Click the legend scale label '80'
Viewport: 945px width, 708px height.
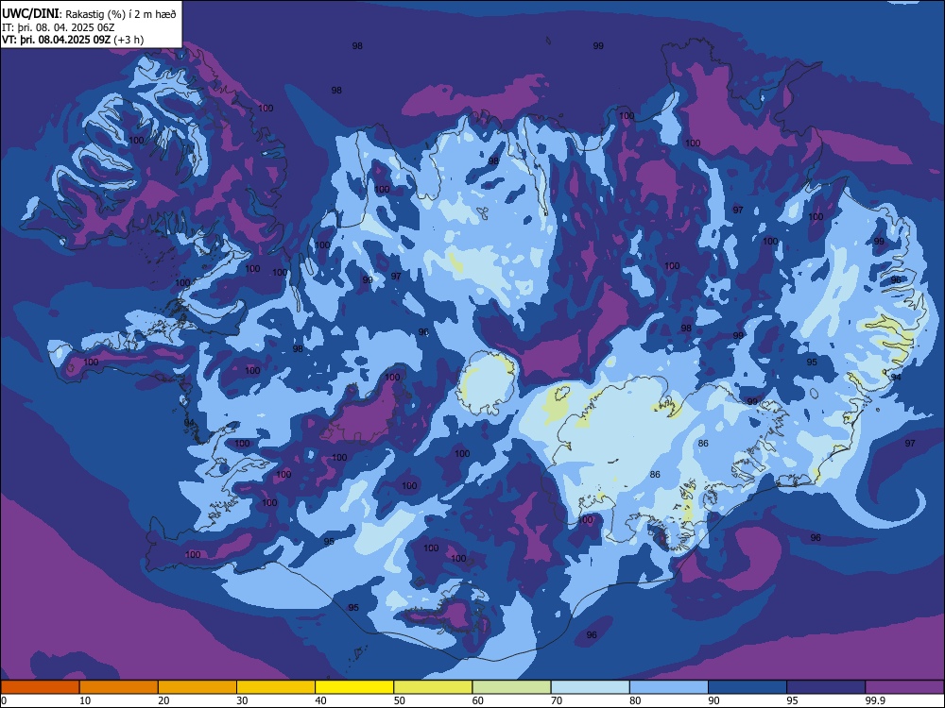tap(635, 700)
